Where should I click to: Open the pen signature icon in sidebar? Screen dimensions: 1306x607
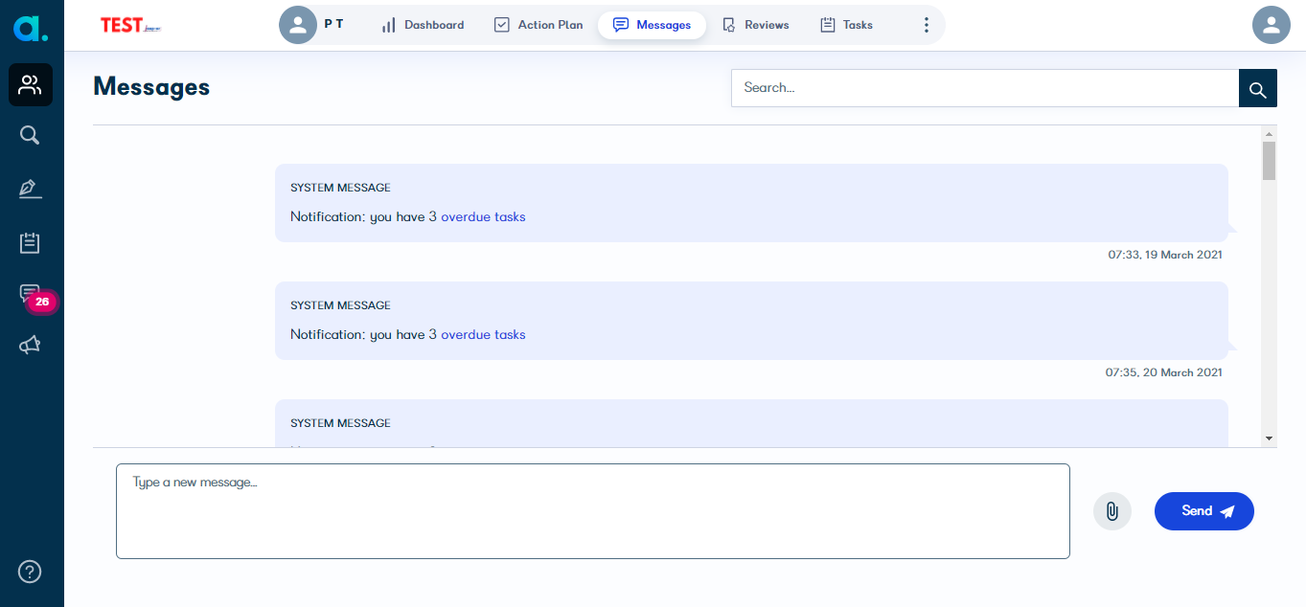[x=31, y=189]
